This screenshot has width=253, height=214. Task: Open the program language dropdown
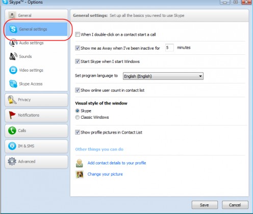click(163, 76)
